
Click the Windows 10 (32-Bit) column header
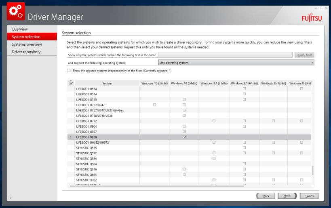coord(154,83)
